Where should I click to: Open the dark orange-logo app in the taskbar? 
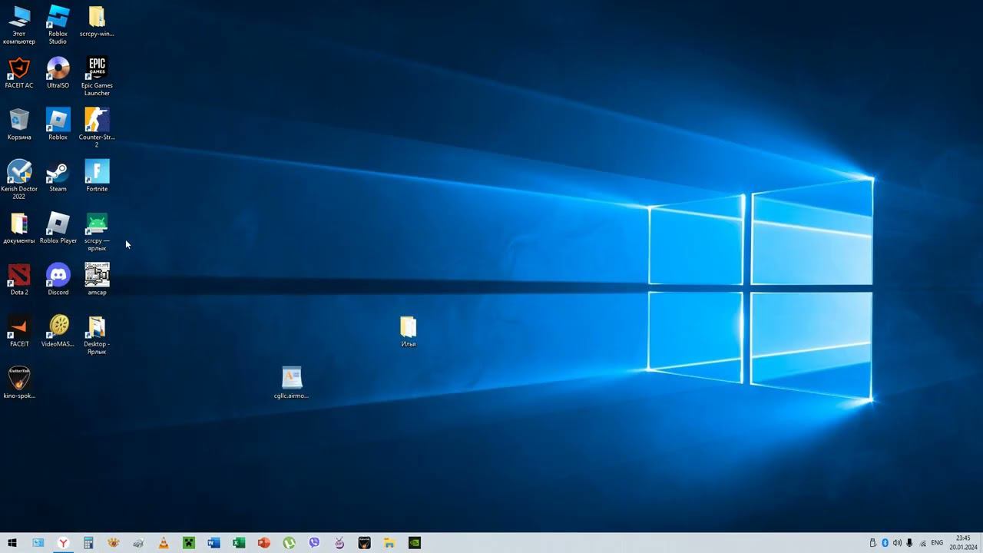(x=364, y=543)
